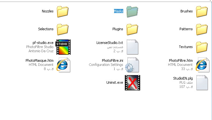The image size is (212, 120).
Task: Select the Selections folder icon
Action: pyautogui.click(x=63, y=29)
